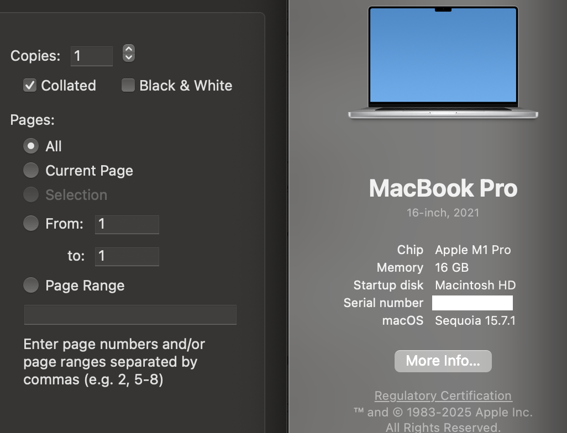Click the MacBook Pro laptop image
567x433 pixels.
point(443,62)
